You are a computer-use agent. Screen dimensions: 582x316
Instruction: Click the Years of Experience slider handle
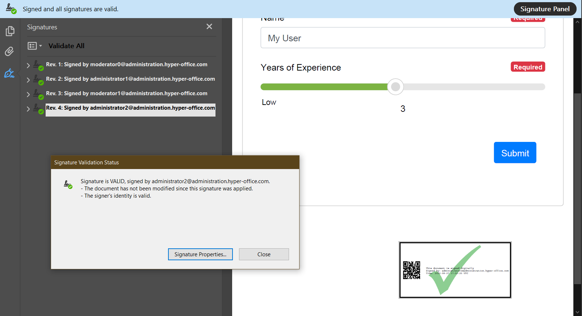click(x=395, y=87)
